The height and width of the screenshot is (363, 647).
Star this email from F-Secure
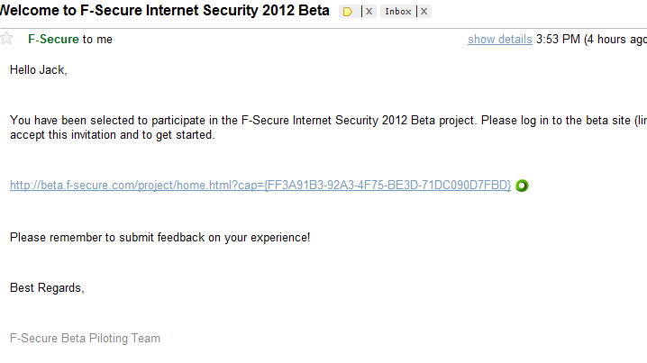click(7, 39)
